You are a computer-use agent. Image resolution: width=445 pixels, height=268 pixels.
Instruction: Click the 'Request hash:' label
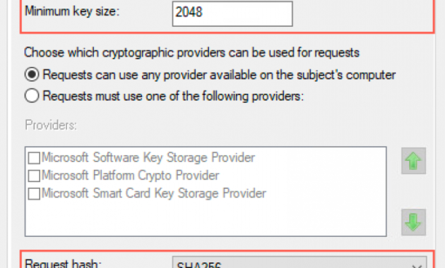tap(63, 263)
